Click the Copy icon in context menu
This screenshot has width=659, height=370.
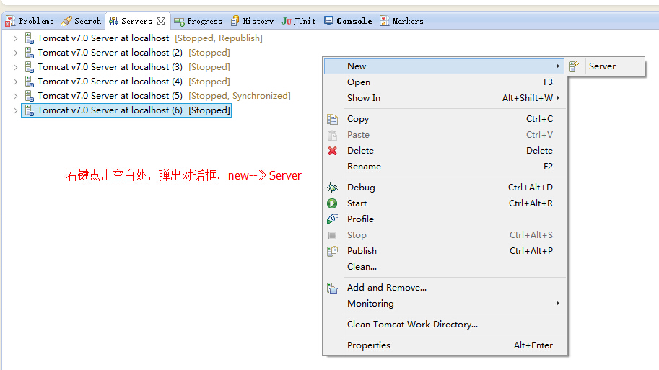tap(333, 119)
